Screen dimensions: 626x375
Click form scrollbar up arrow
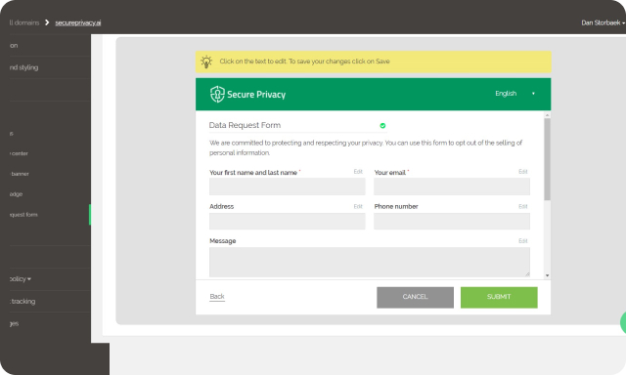click(548, 115)
